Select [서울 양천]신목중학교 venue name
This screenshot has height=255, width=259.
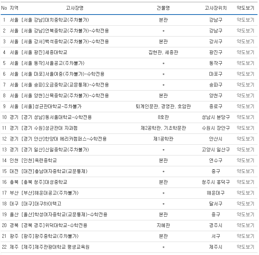(65, 96)
